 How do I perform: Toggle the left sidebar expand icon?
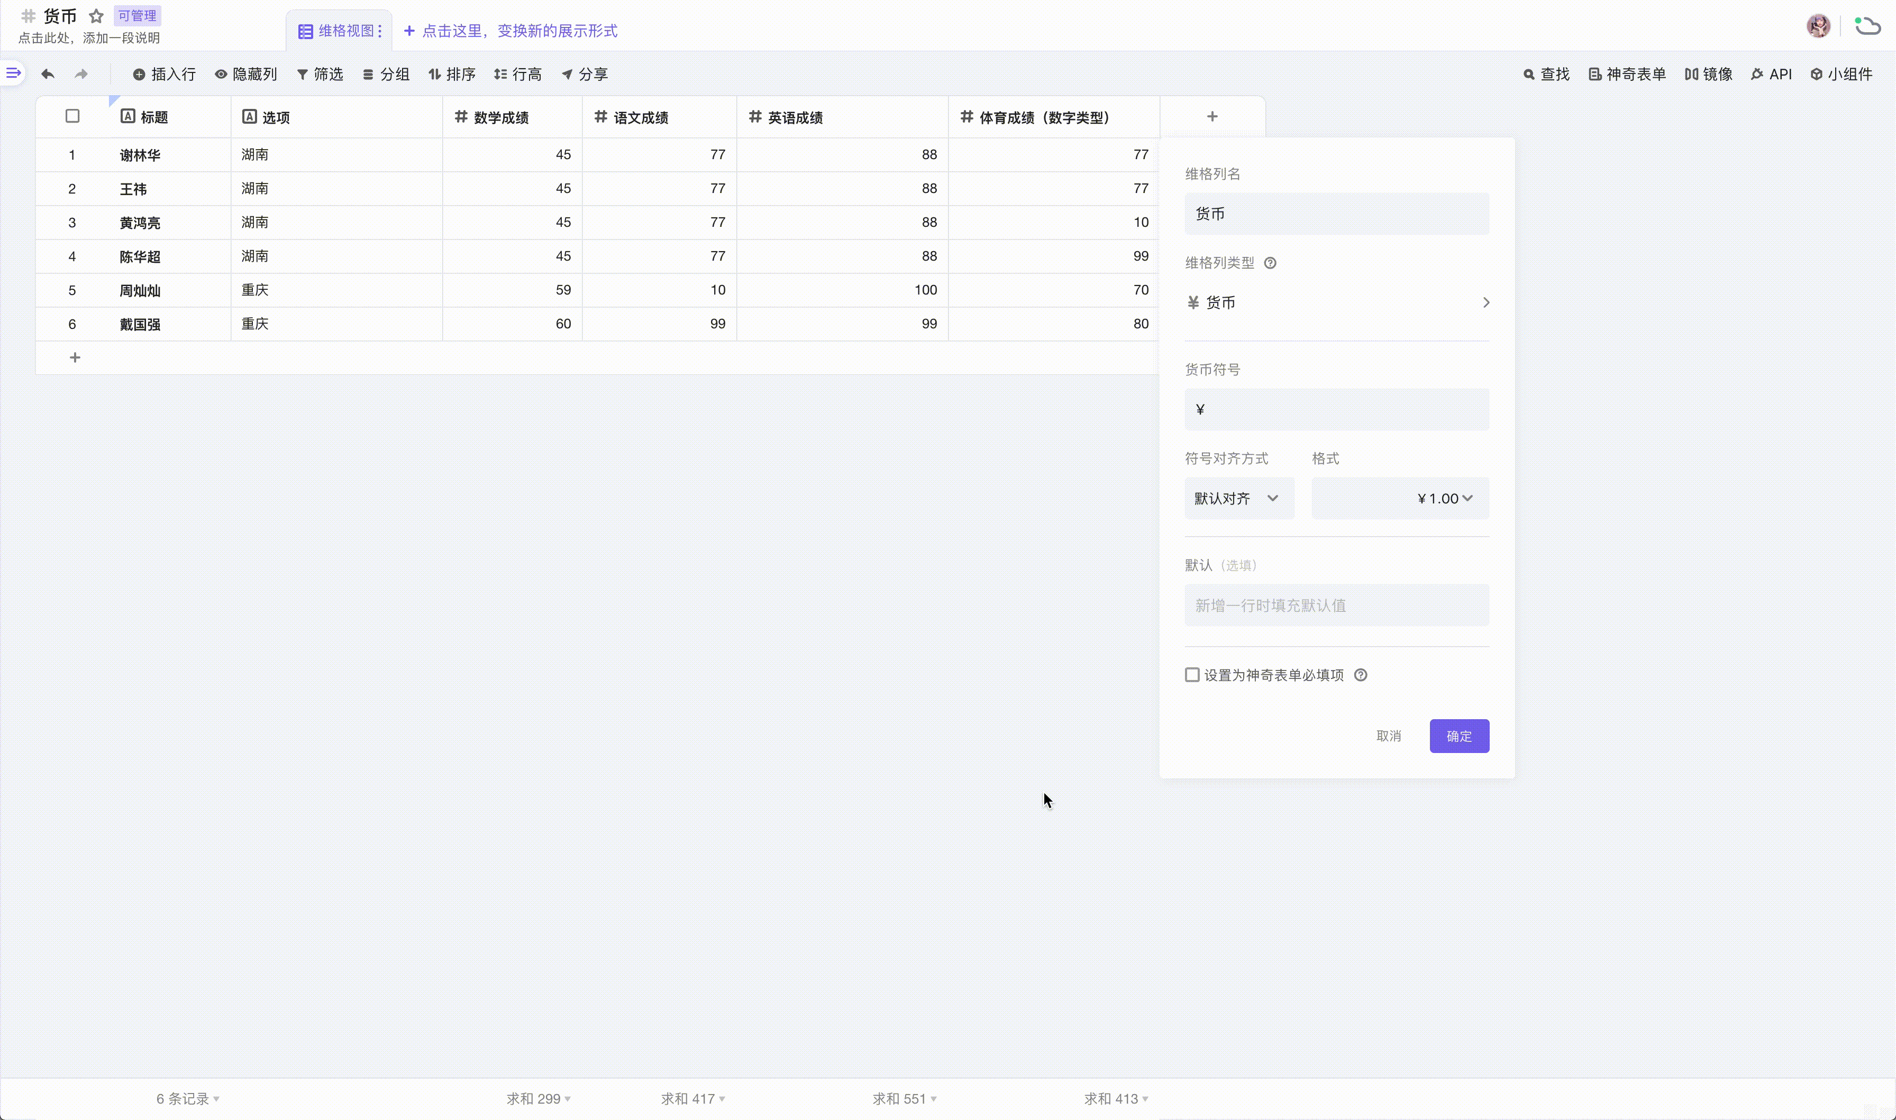point(13,73)
